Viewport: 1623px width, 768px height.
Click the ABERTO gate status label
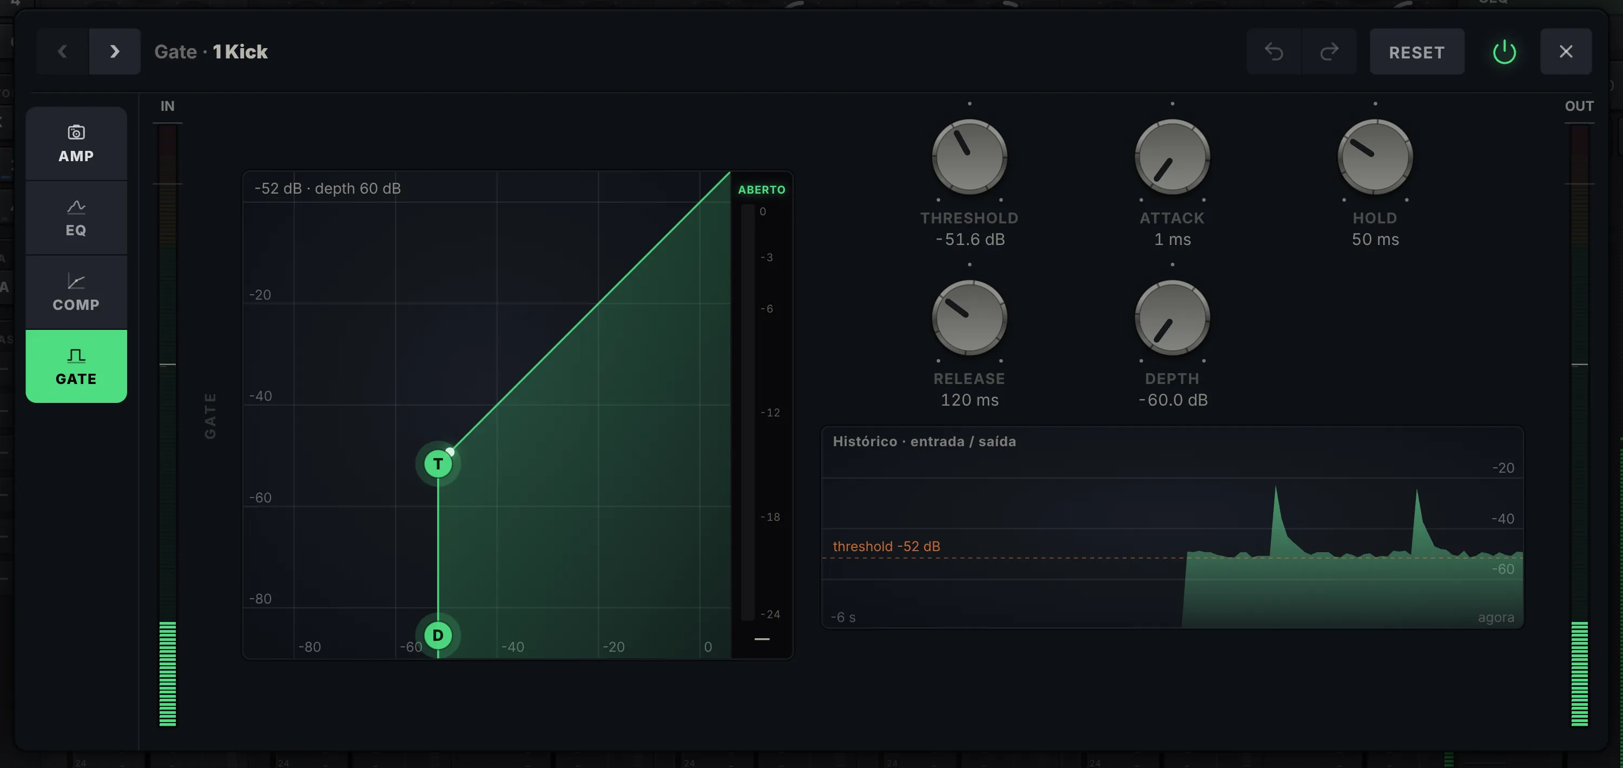click(762, 190)
